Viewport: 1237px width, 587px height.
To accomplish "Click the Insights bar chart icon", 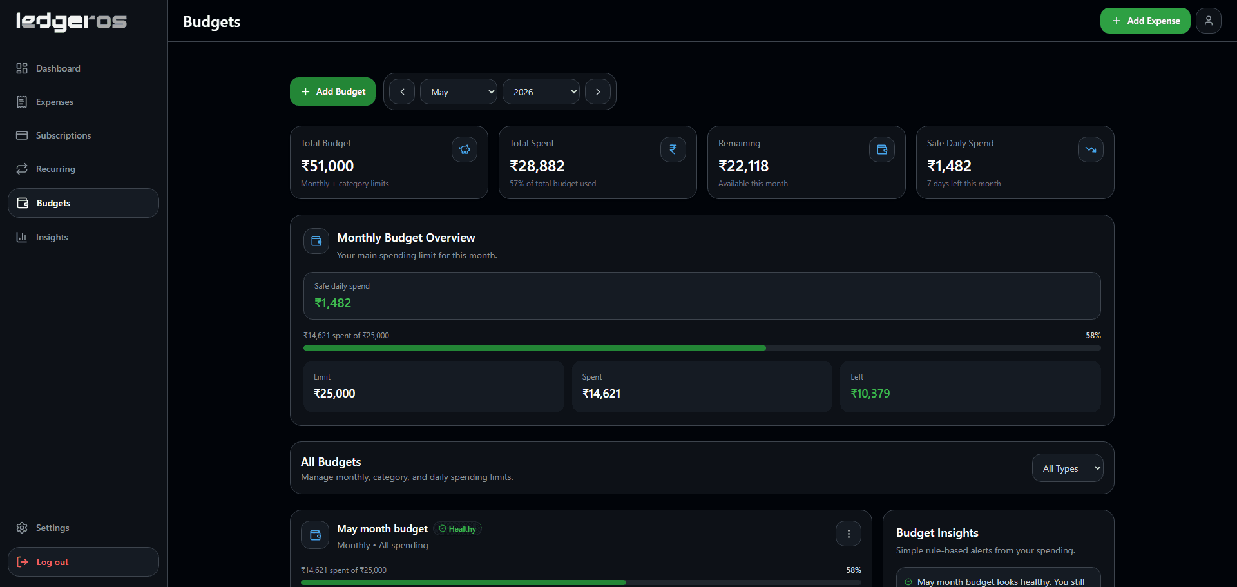I will [x=22, y=237].
